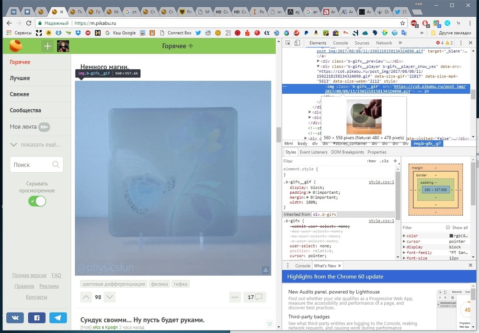Click the Поиск search field
This screenshot has width=479, height=333.
pos(31,165)
